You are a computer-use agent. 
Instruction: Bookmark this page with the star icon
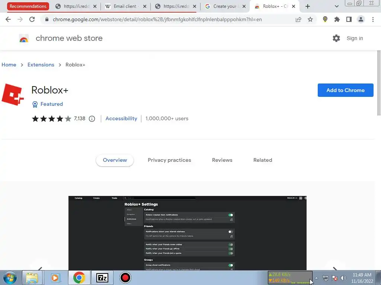310,19
